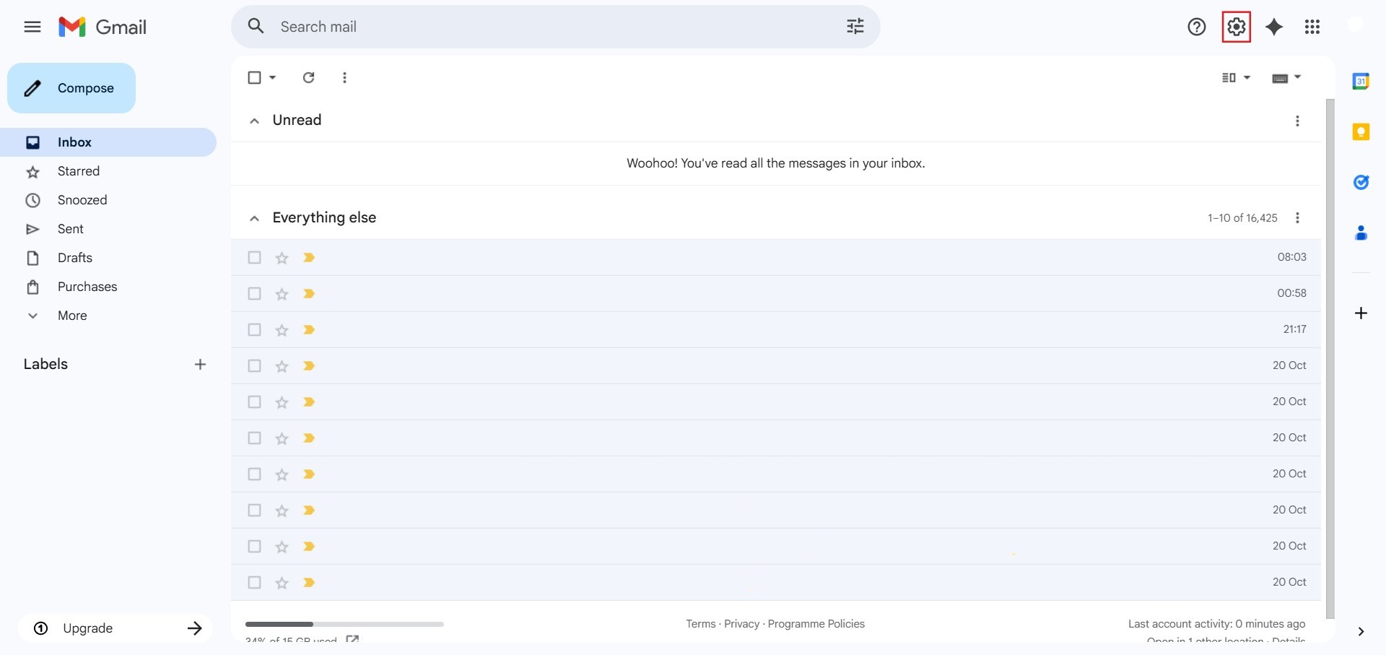Refresh the inbox

308,77
